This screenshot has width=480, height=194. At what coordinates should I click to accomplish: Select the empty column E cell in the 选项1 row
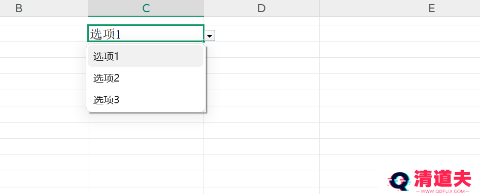point(400,33)
